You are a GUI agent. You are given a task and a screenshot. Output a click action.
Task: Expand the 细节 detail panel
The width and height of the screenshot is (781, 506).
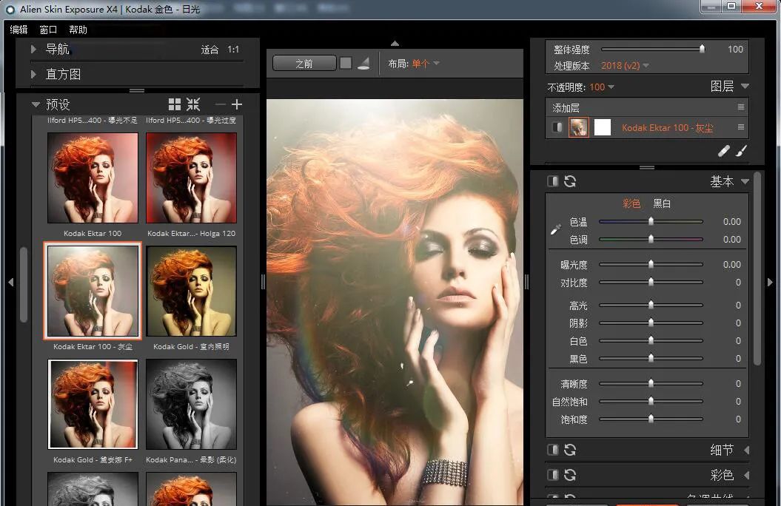[x=746, y=450]
